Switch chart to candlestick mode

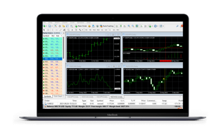121,26
